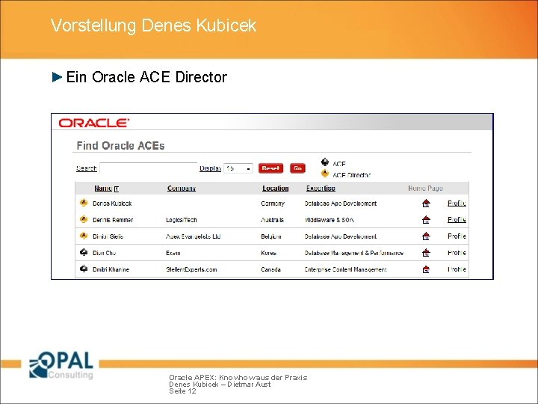Open Profile link for Dmitri Khanine
The height and width of the screenshot is (404, 538).
coord(457,269)
